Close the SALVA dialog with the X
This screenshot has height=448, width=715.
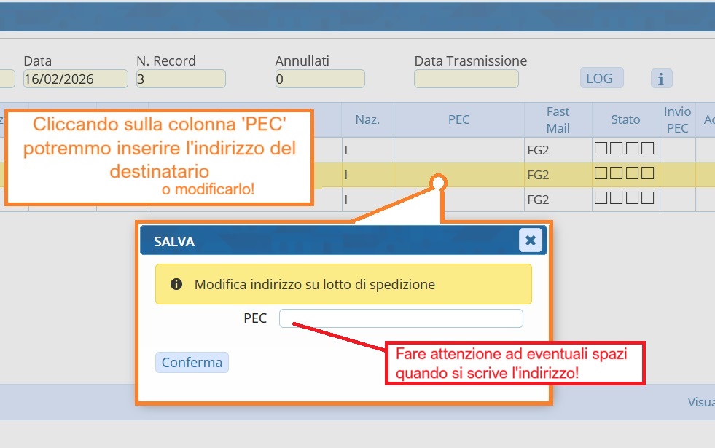(x=530, y=240)
